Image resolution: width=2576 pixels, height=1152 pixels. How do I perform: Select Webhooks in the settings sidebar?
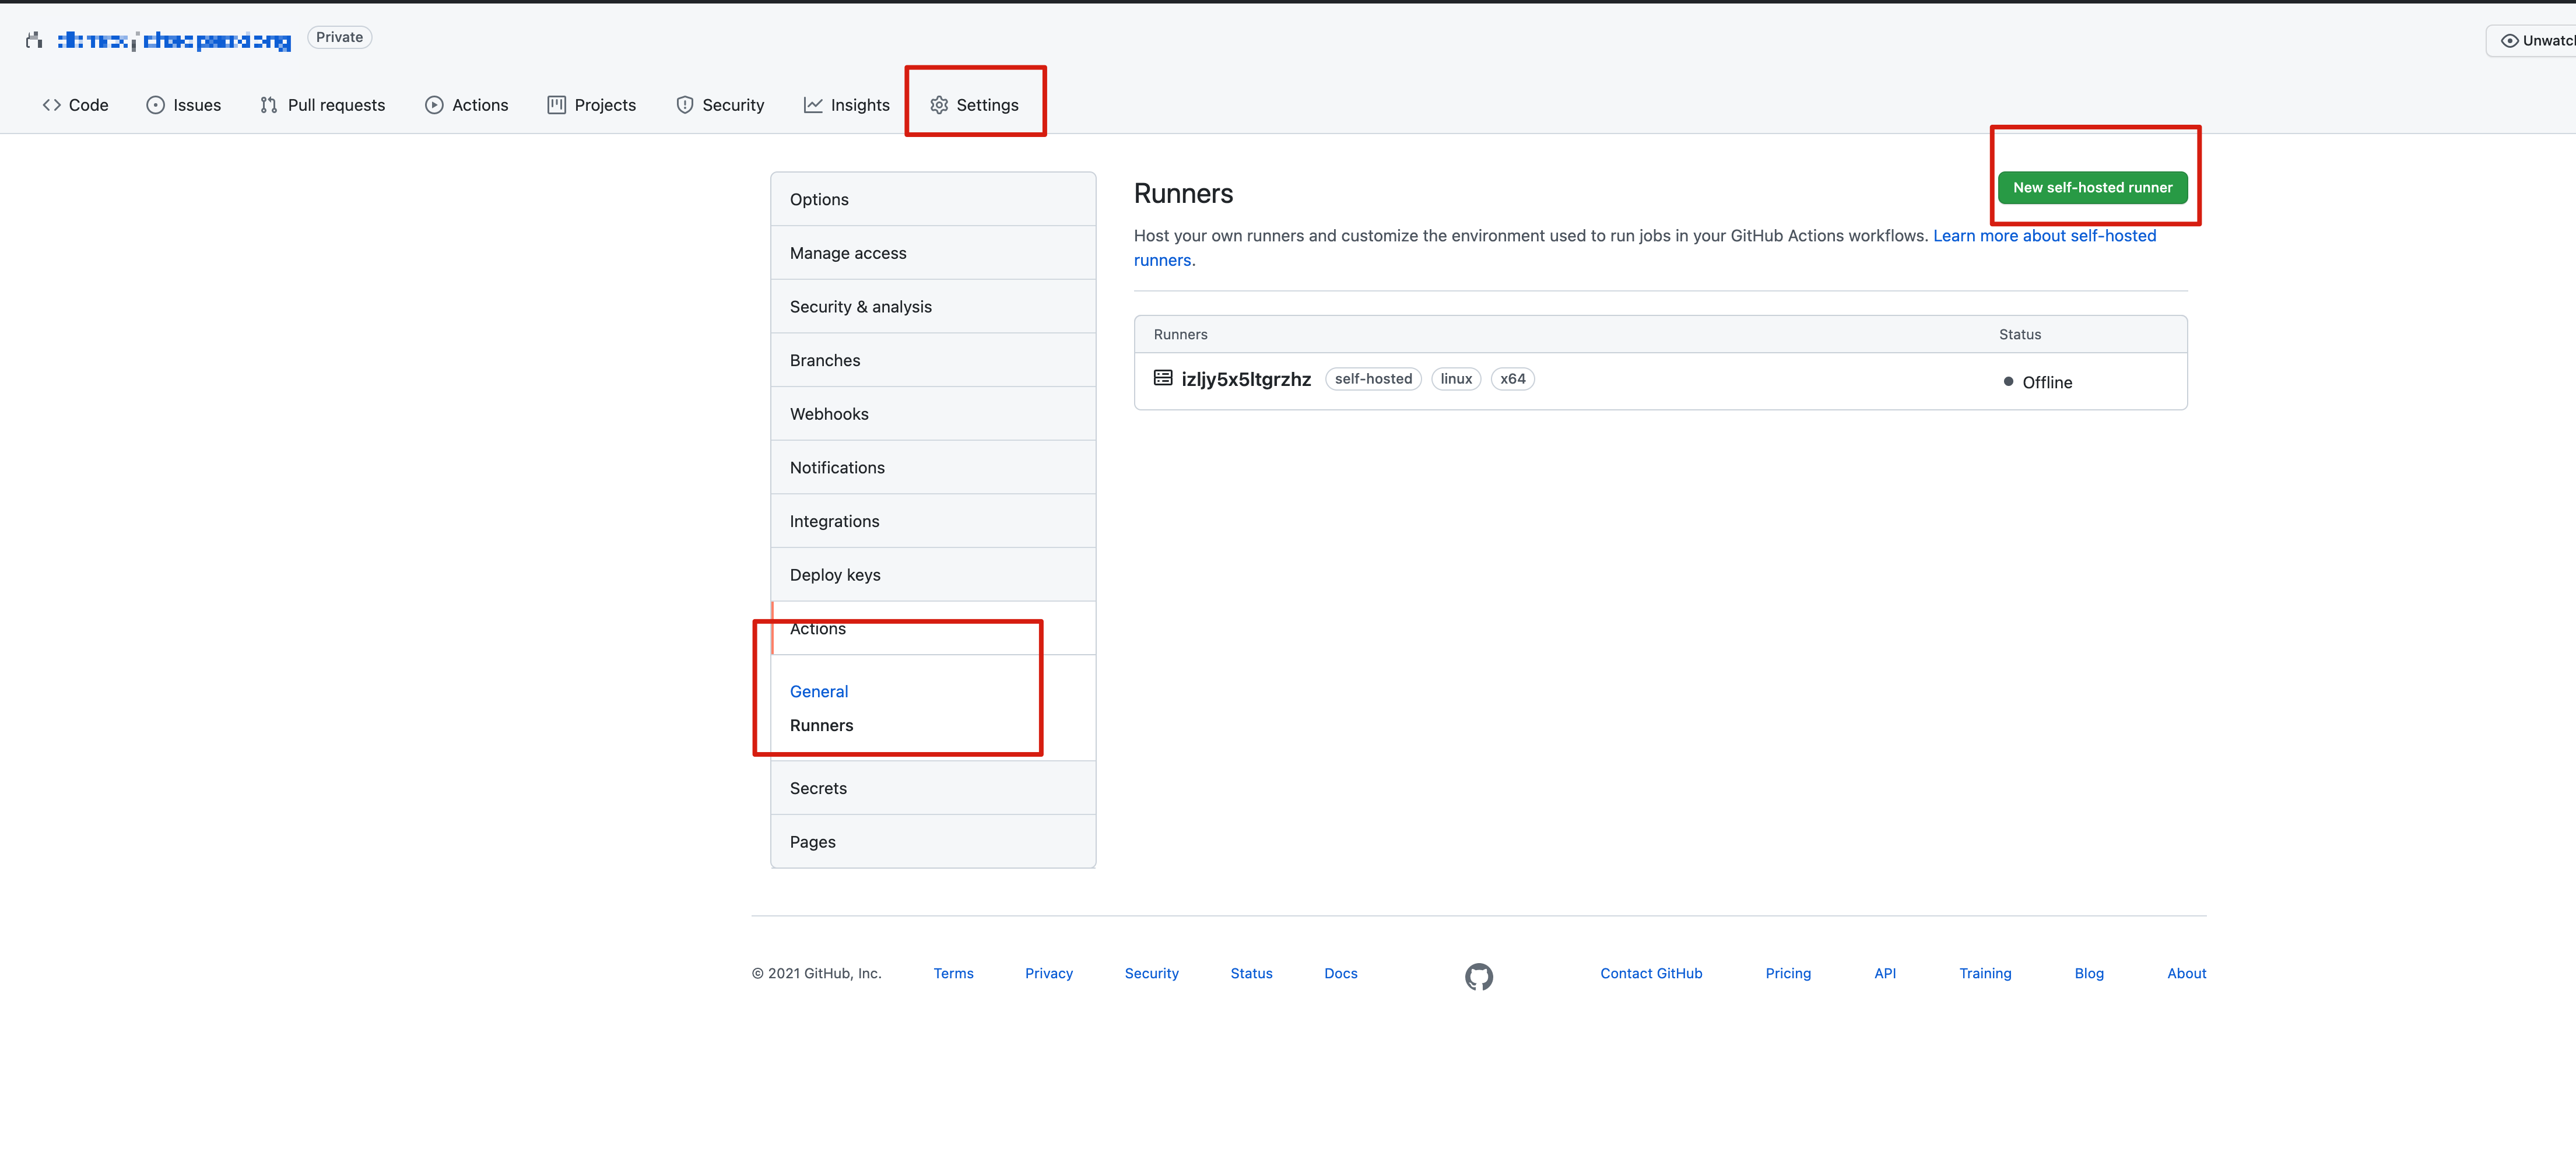[x=829, y=413]
